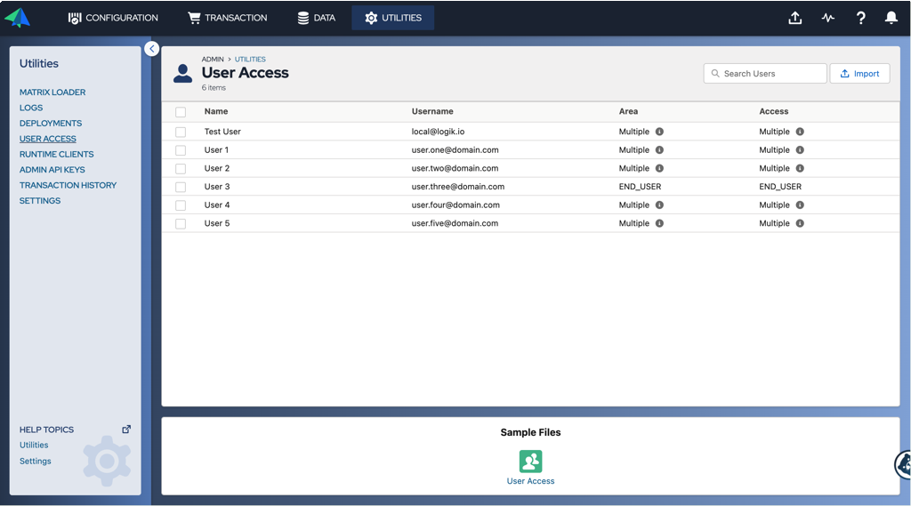Click username user.three@domain.com
The image size is (911, 506).
point(458,187)
